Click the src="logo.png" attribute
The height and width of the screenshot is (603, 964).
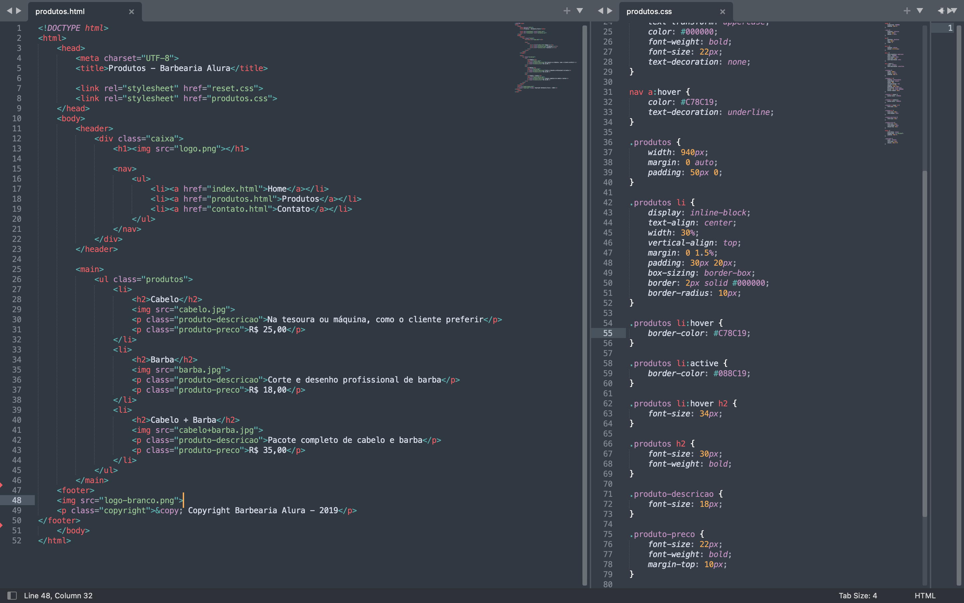tap(188, 148)
